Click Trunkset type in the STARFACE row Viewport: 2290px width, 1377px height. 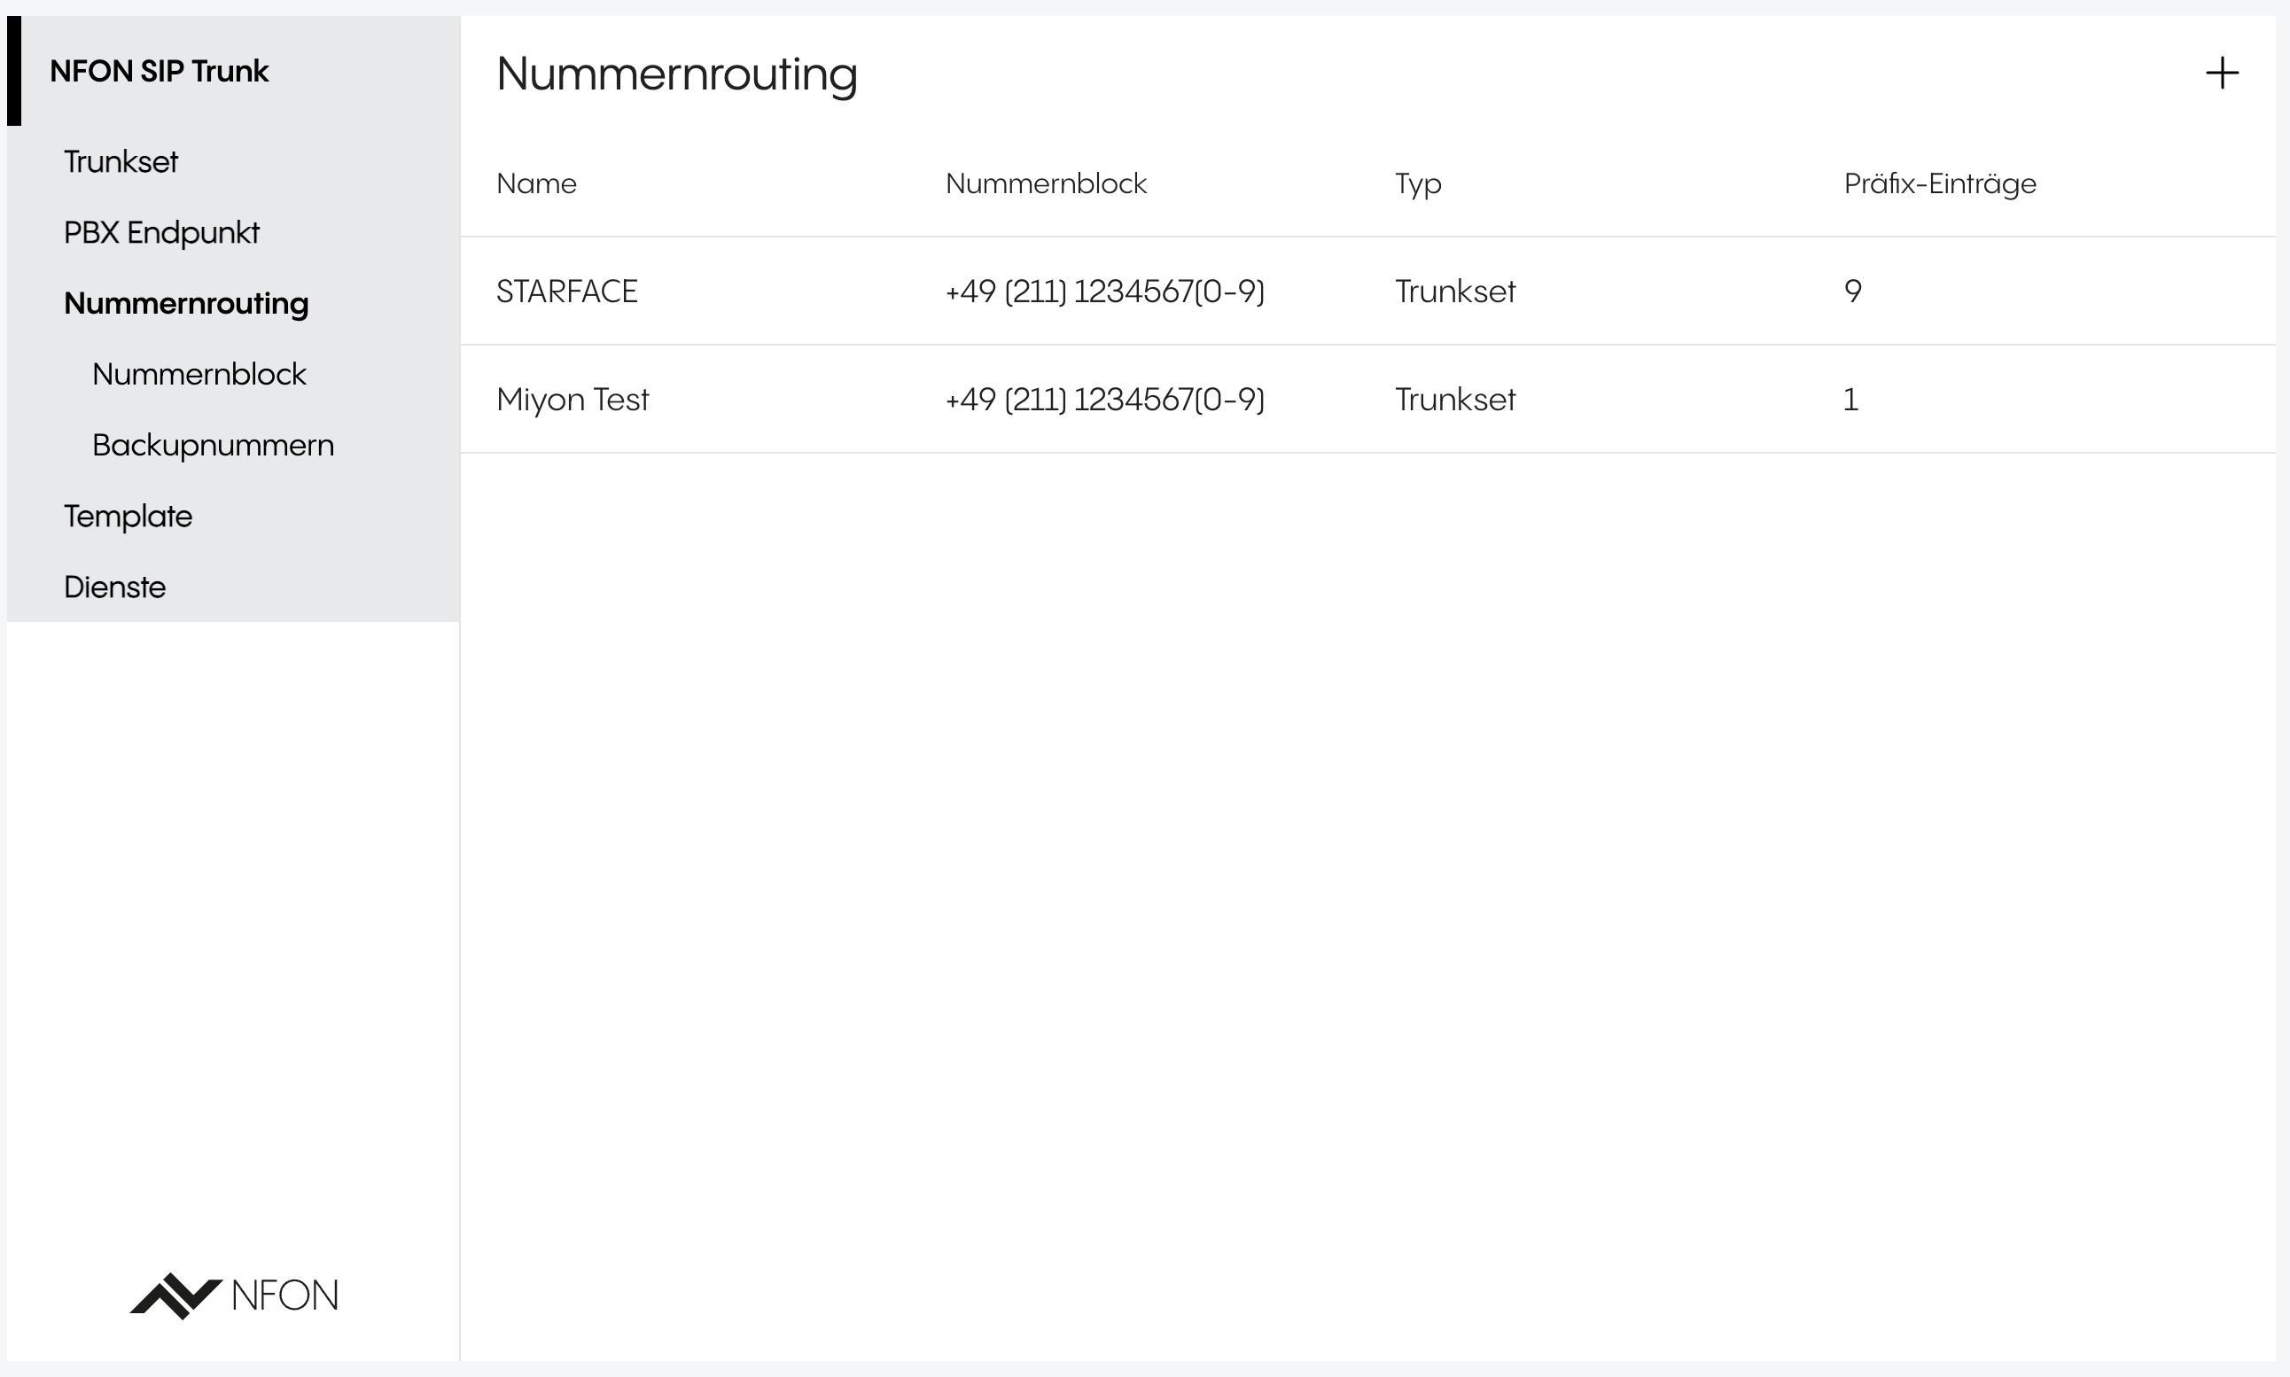1455,292
